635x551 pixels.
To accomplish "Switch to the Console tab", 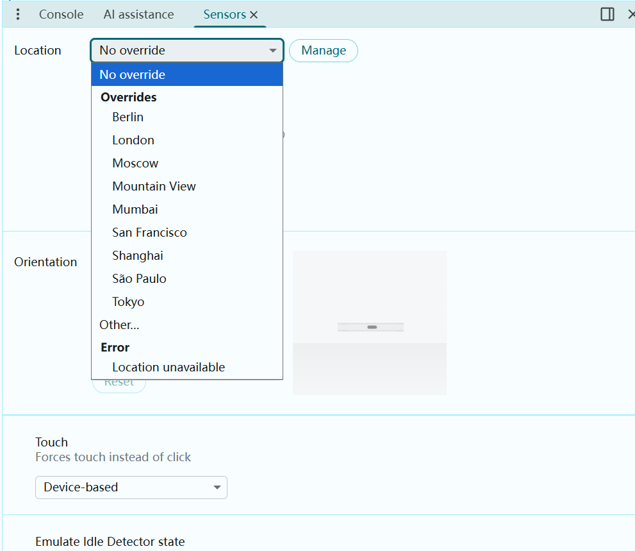I will (61, 14).
